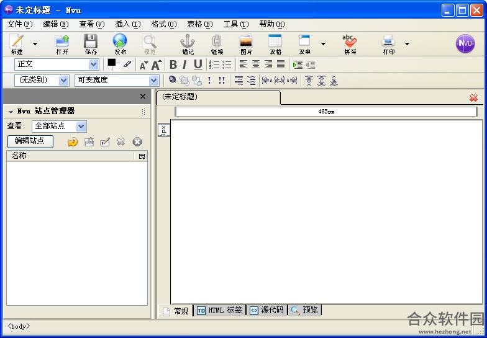The image size is (487, 338).
Task: Toggle strong emphasis with the double exclamation icon
Action: [221, 81]
